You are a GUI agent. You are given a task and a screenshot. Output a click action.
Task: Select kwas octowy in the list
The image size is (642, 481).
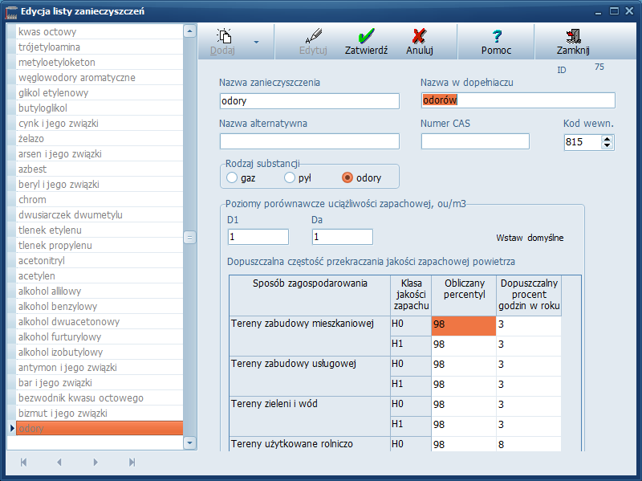point(100,32)
